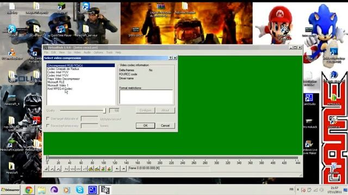
Task: Click the Windows Live Movie Maker shortcut
Action: 309,147
